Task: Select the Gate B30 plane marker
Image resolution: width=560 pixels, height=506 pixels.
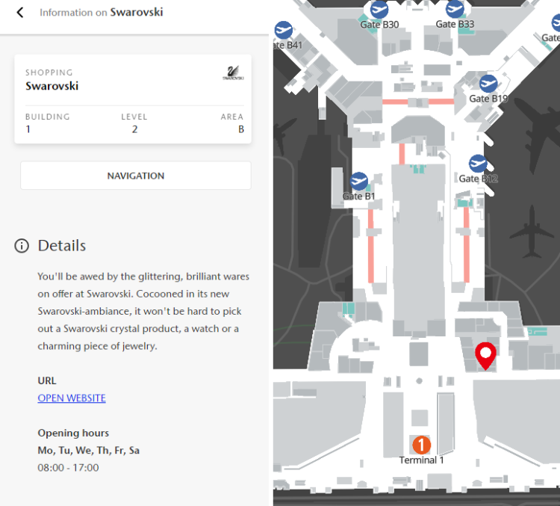Action: (x=379, y=9)
